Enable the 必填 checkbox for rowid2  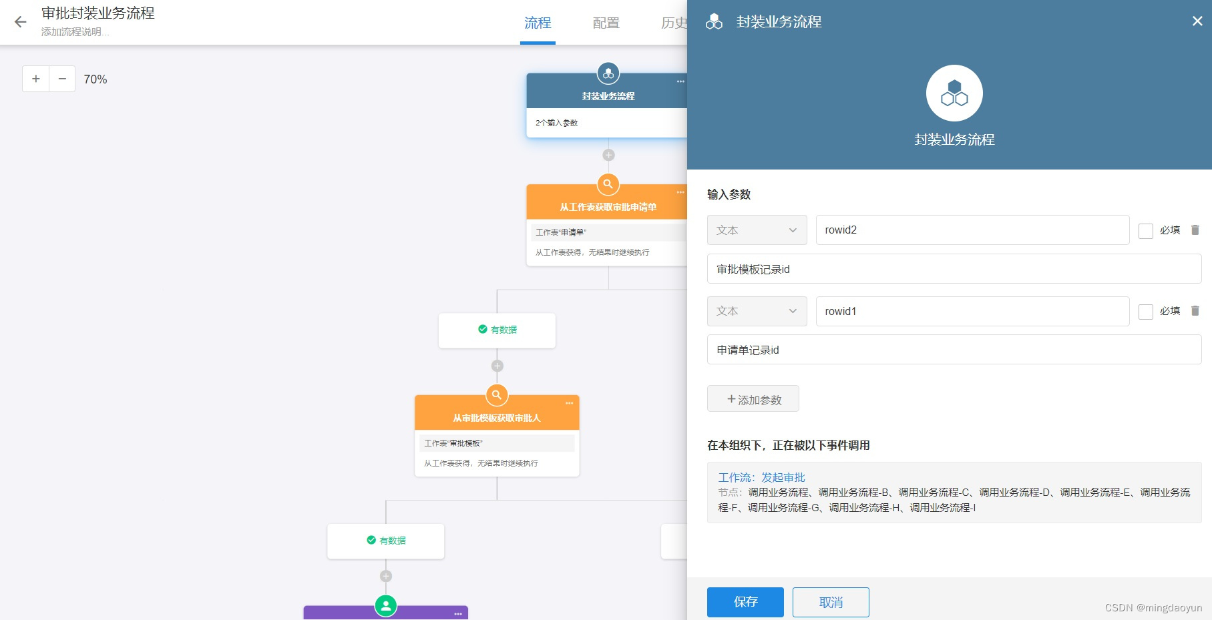[x=1146, y=230]
